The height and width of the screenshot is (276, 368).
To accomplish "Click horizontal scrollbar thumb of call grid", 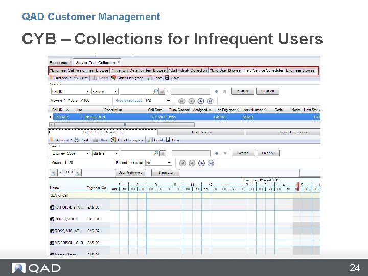I will click(x=124, y=124).
